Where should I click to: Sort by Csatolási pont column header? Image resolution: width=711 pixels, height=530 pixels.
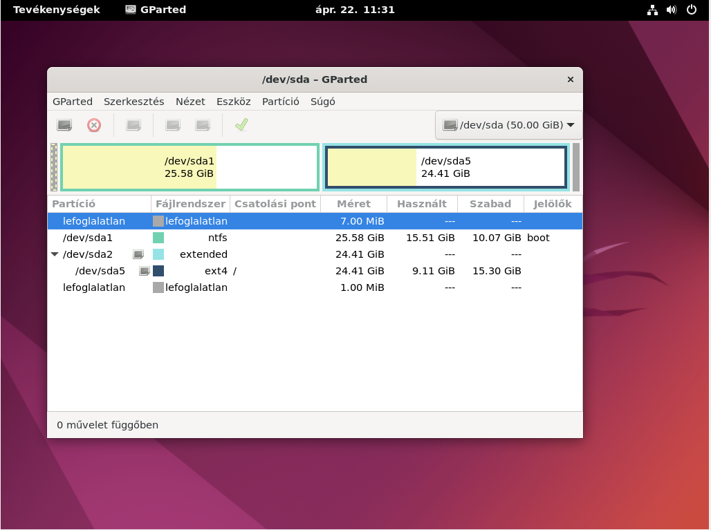pos(275,204)
